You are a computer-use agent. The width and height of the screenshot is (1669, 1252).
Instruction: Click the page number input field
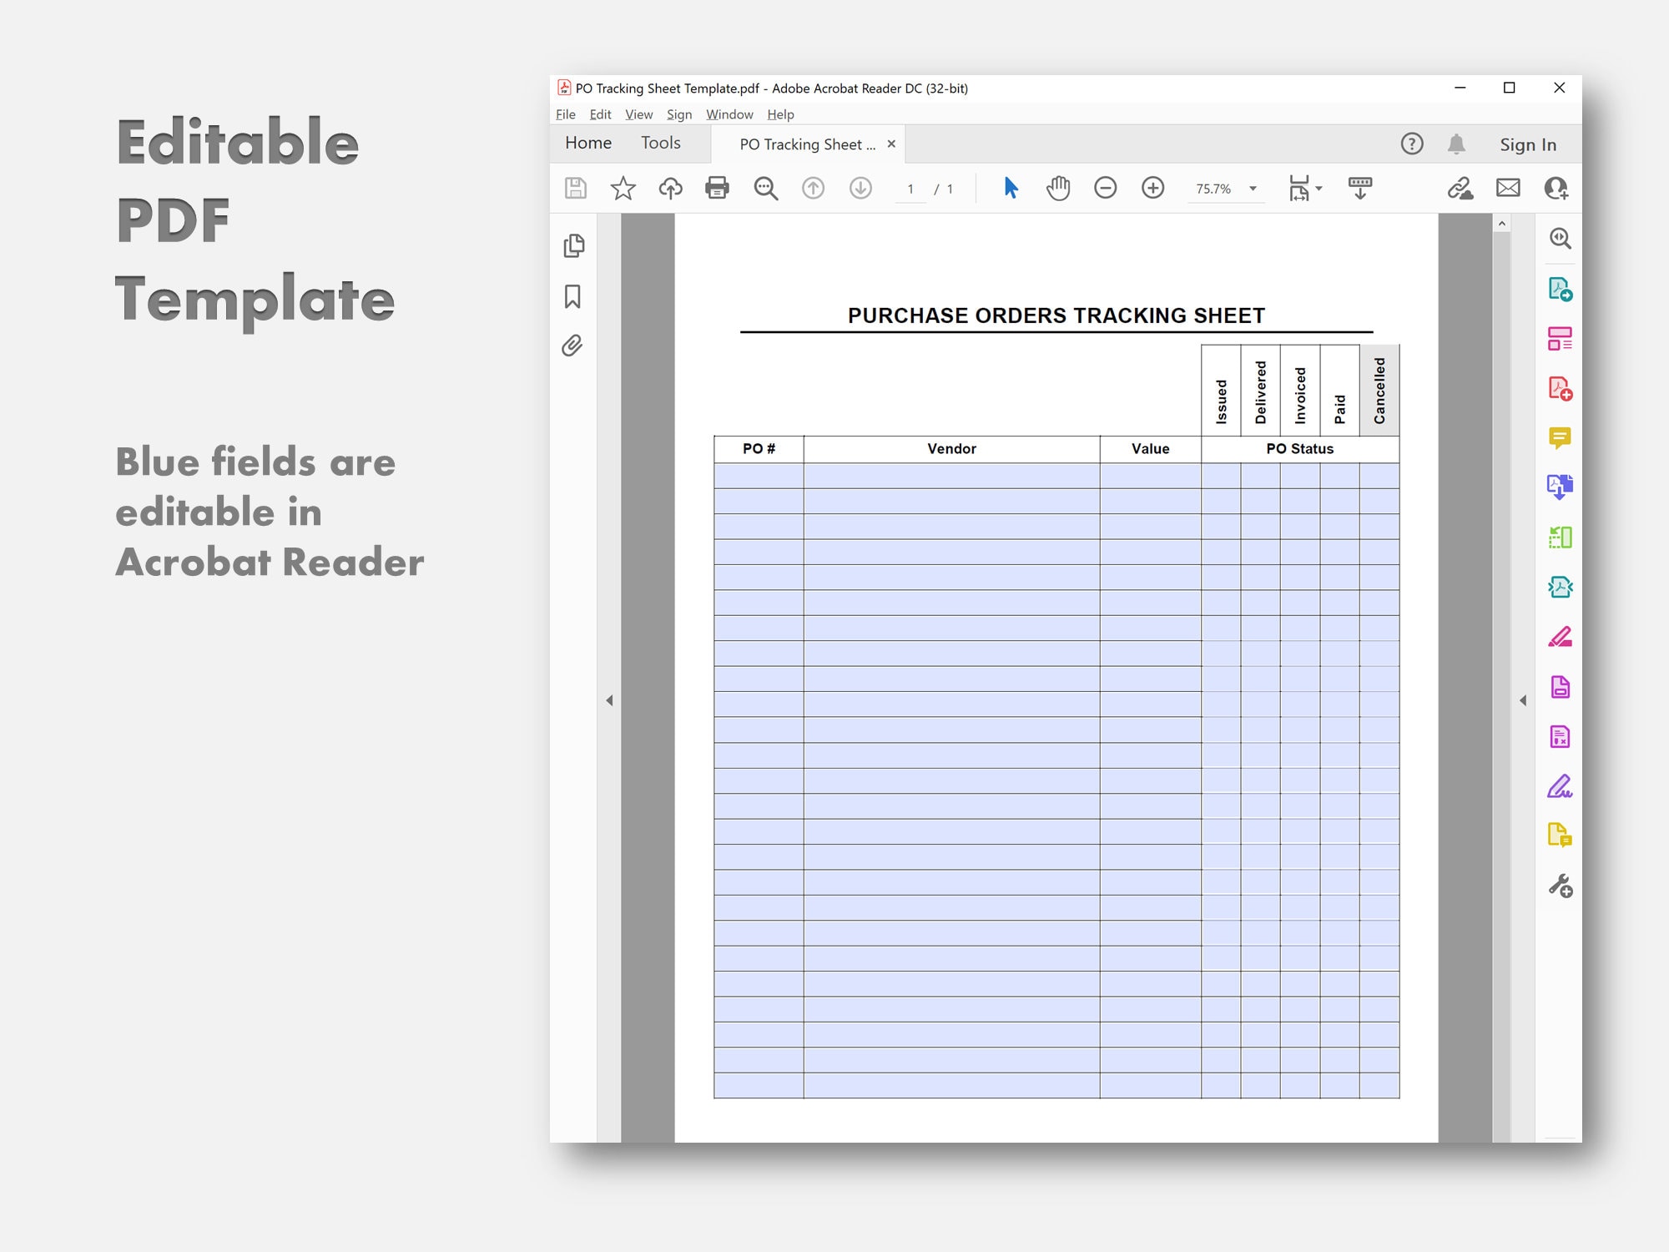(911, 189)
